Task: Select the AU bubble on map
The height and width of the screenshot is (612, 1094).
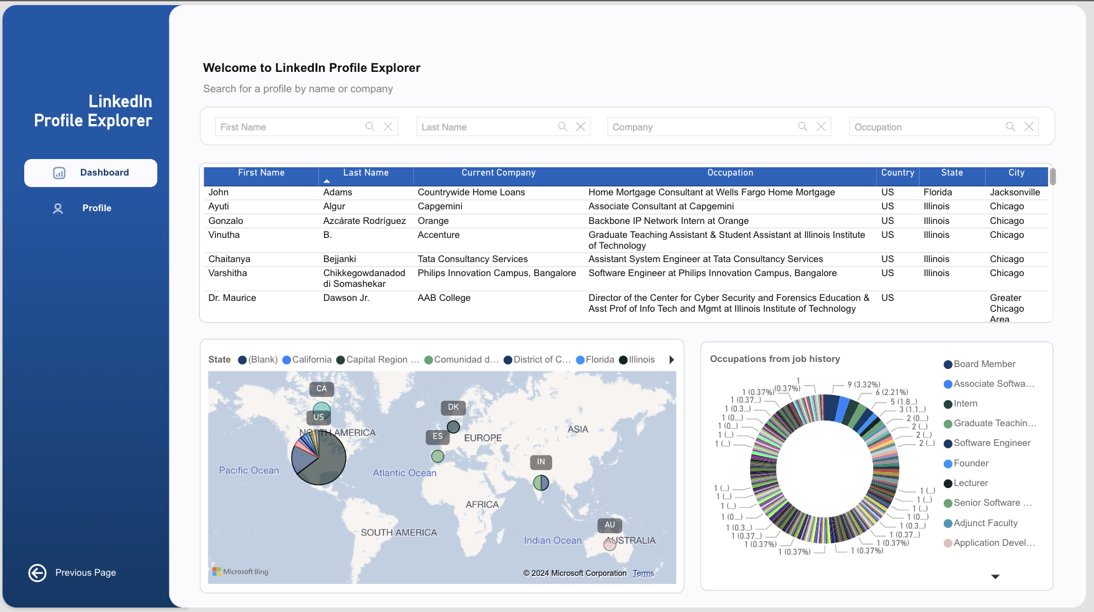Action: pos(610,544)
